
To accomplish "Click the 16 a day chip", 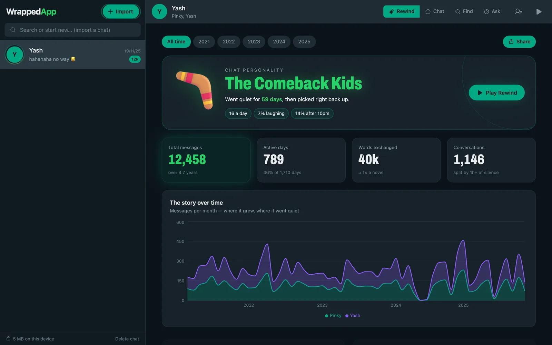I will tap(238, 114).
